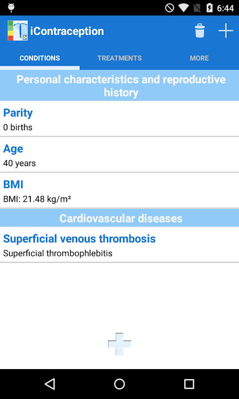This screenshot has width=239, height=399.
Task: Tap the iContraception title text
Action: [x=67, y=31]
